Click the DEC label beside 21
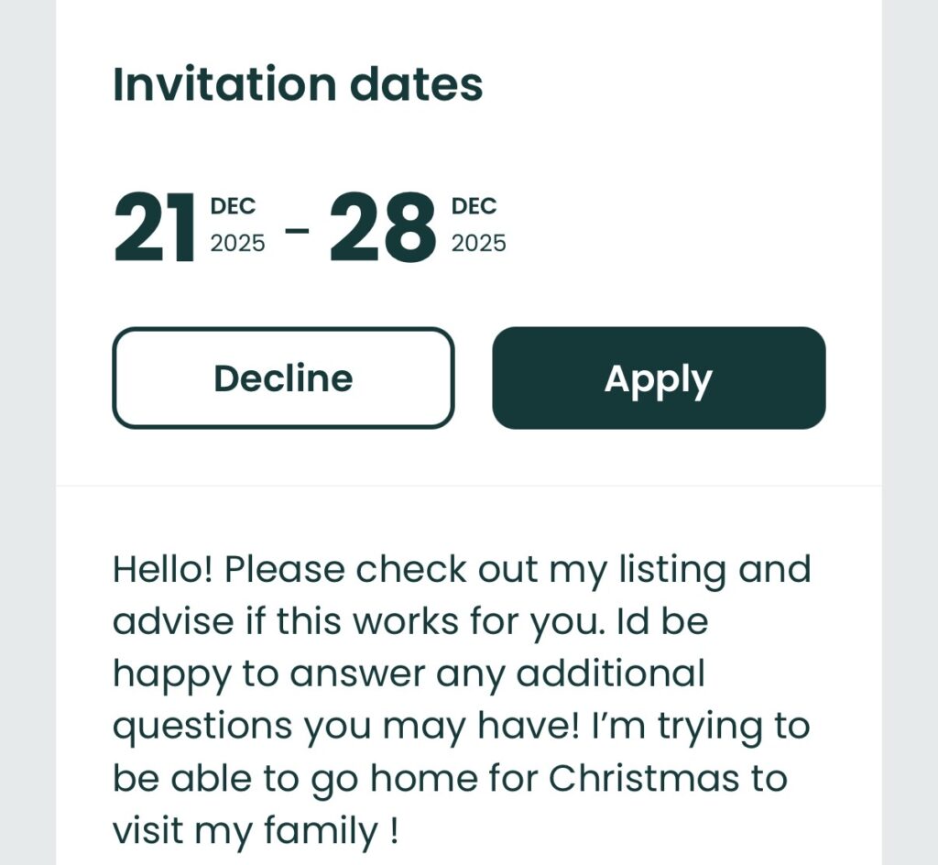 coord(234,206)
